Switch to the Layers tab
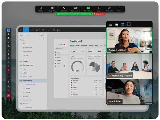This screenshot has height=120, width=160. pos(22,35)
